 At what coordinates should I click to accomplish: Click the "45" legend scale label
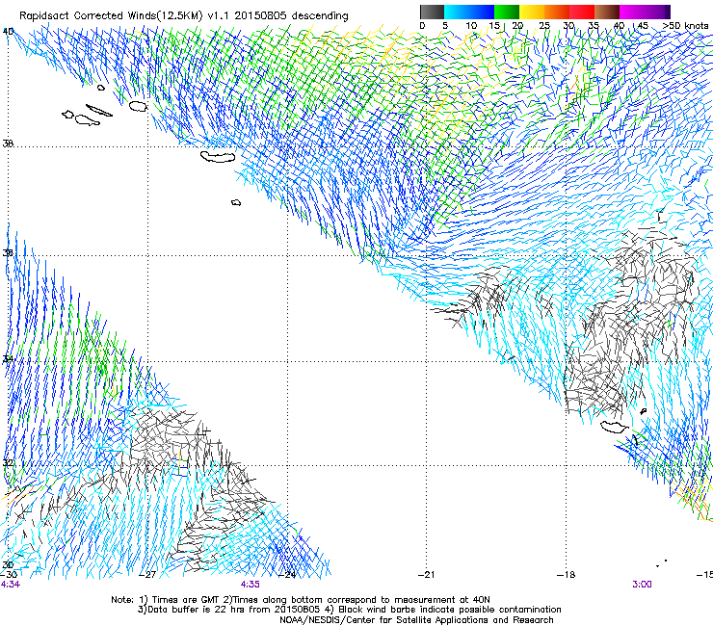(x=643, y=26)
